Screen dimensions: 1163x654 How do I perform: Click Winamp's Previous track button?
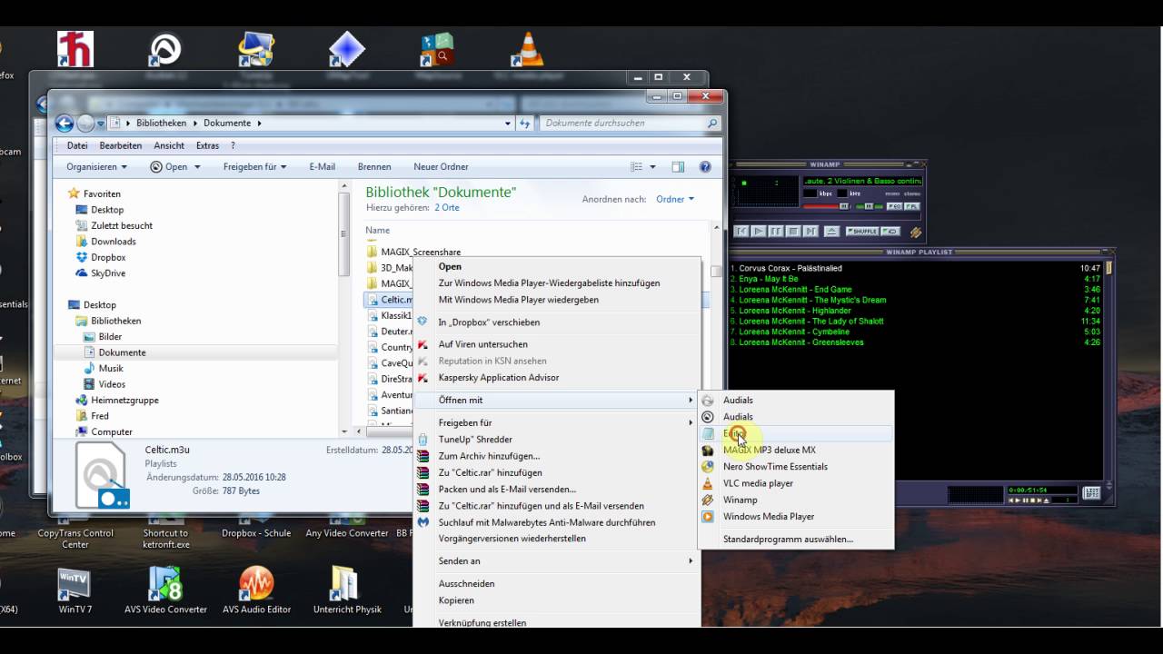click(x=741, y=232)
